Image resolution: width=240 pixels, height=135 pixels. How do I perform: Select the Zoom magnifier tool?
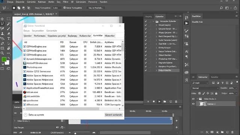coord(2,53)
